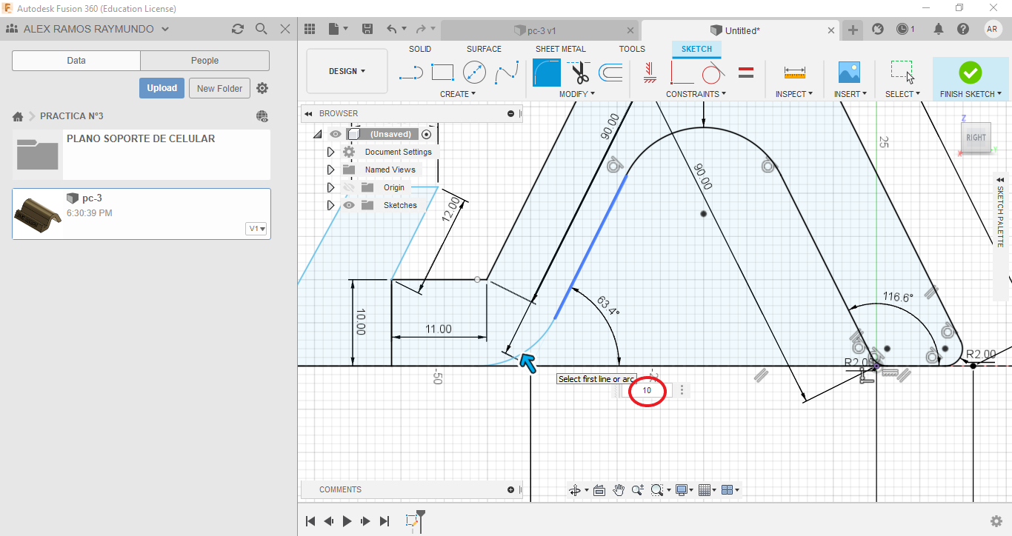Viewport: 1012px width, 536px height.
Task: Choose the window Select tool
Action: click(902, 73)
